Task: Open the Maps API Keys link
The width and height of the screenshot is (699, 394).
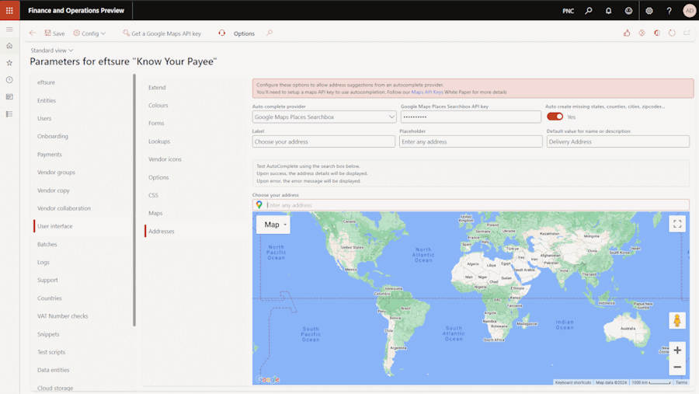Action: coord(426,92)
